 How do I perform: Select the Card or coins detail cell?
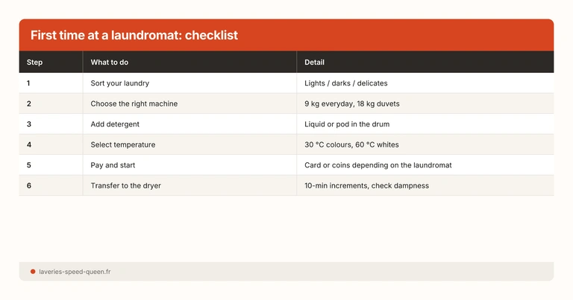[x=378, y=165]
